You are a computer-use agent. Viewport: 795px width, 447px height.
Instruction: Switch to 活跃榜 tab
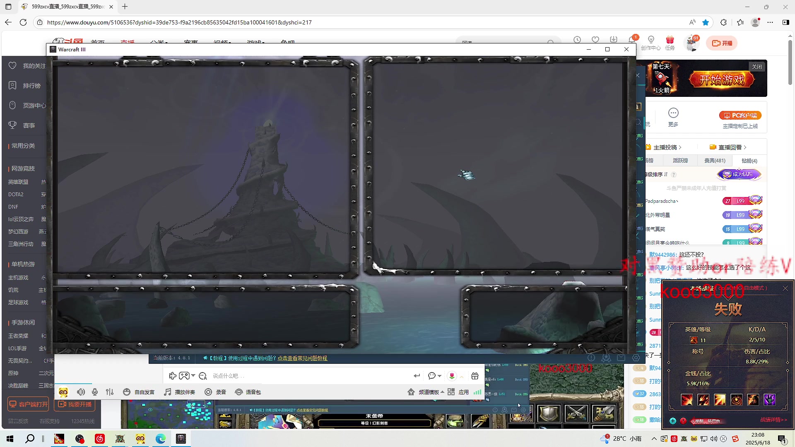[x=680, y=161]
